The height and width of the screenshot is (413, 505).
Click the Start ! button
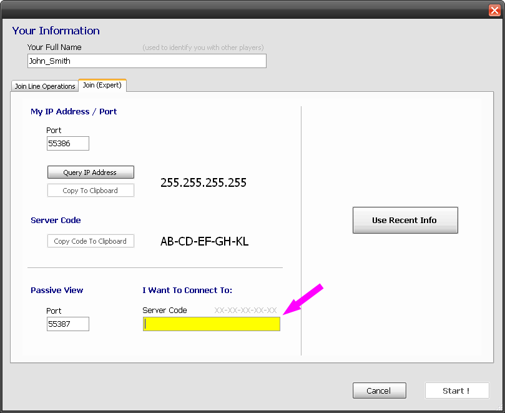pos(456,391)
